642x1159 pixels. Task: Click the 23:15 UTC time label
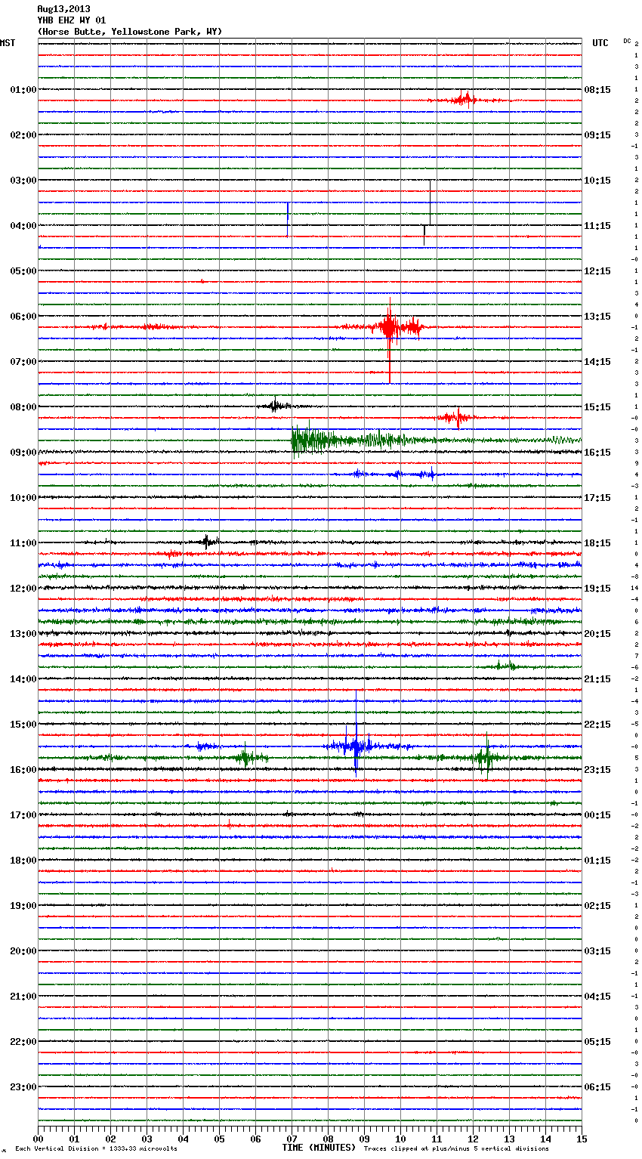tap(597, 770)
